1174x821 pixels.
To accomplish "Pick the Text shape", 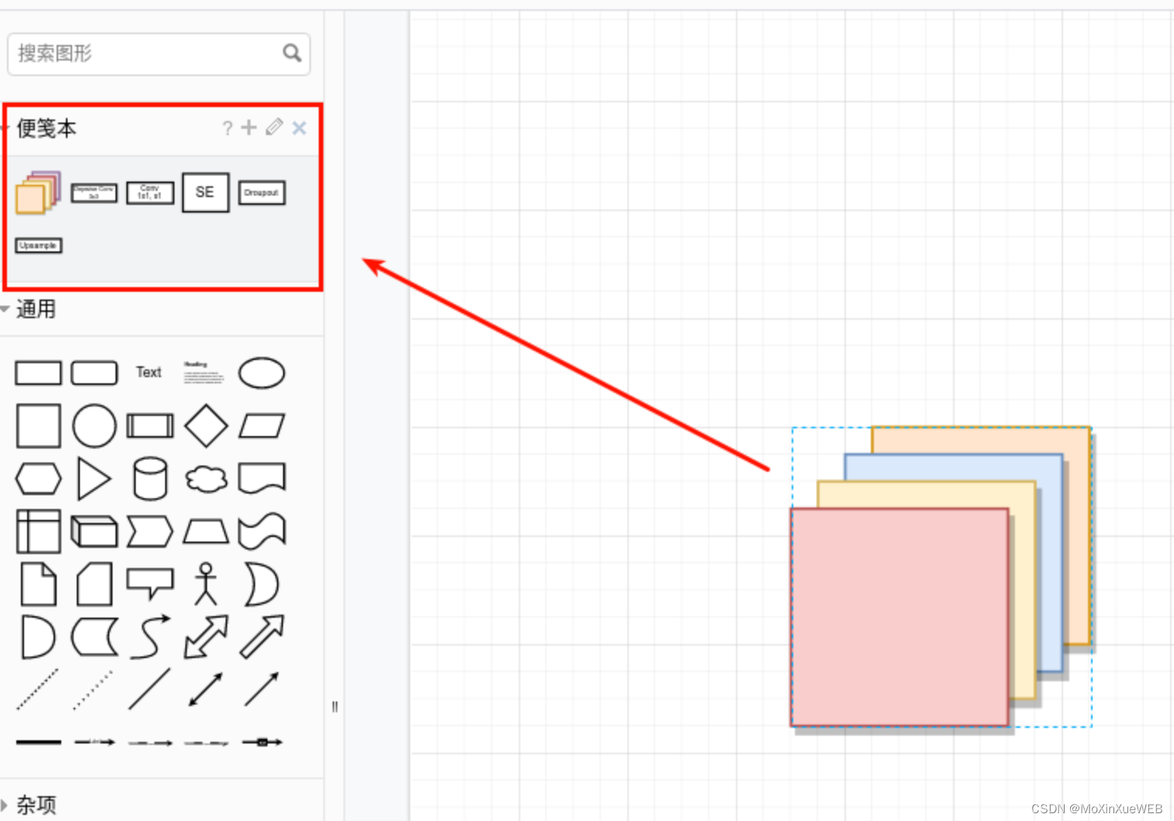I will pyautogui.click(x=149, y=372).
